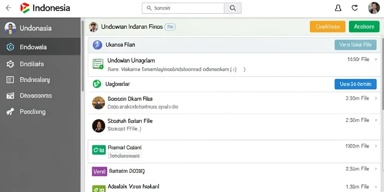384x192 pixels.
Task: Click the green Uagorariar icon
Action: click(97, 84)
